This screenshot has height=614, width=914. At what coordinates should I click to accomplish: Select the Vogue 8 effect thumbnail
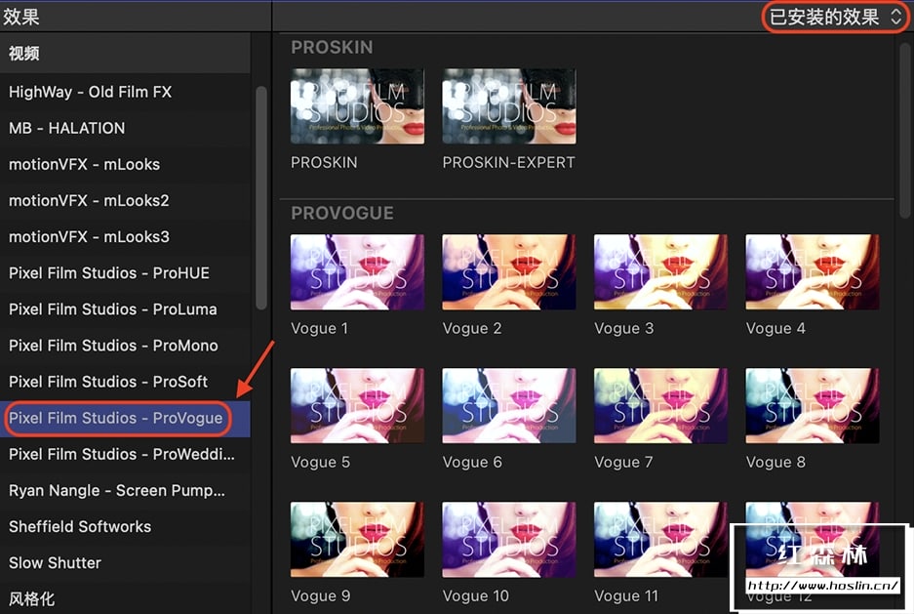(812, 405)
